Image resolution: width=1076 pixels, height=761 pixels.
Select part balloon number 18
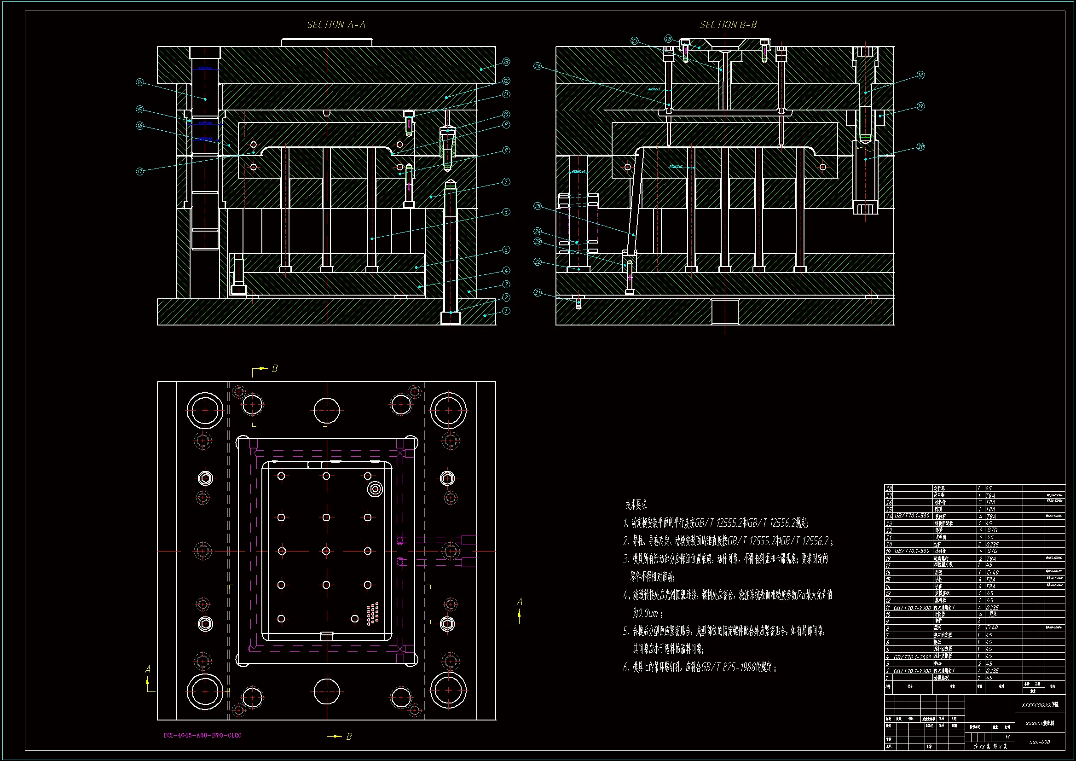920,76
